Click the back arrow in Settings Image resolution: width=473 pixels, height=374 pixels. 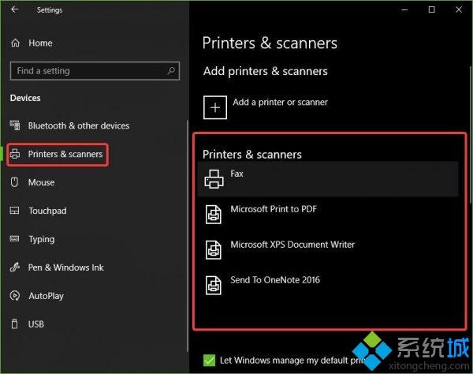click(x=14, y=9)
